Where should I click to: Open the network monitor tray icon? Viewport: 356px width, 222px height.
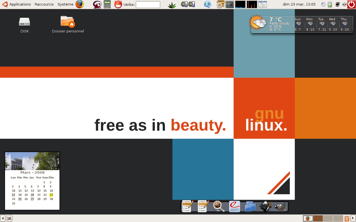point(338,4)
